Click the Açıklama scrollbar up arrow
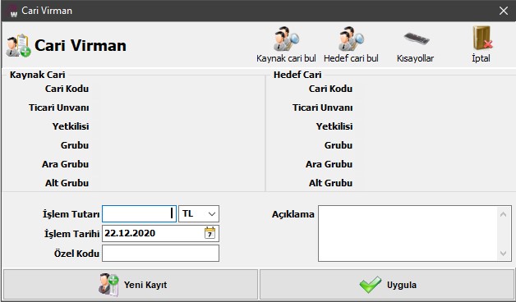Screen dimensions: 516x302 coord(503,214)
